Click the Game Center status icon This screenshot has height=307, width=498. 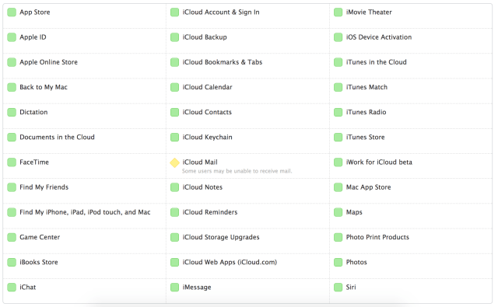coord(12,237)
